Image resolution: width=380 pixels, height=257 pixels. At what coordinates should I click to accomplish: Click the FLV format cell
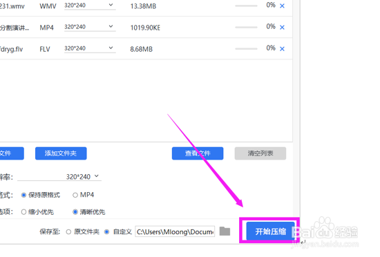pos(45,49)
